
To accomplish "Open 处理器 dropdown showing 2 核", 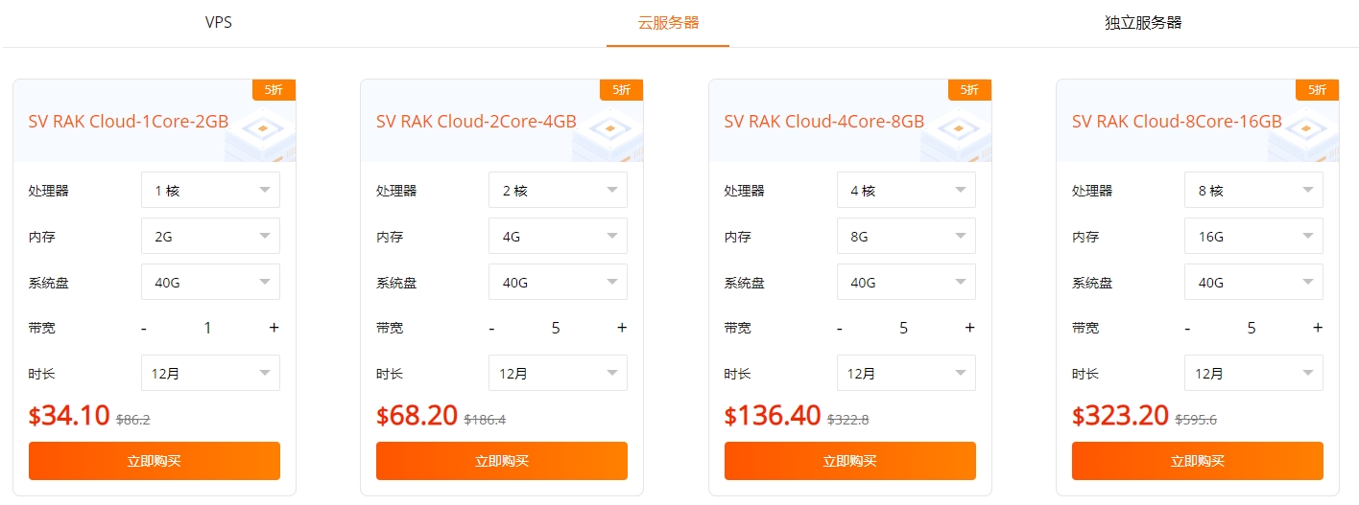I will 558,190.
